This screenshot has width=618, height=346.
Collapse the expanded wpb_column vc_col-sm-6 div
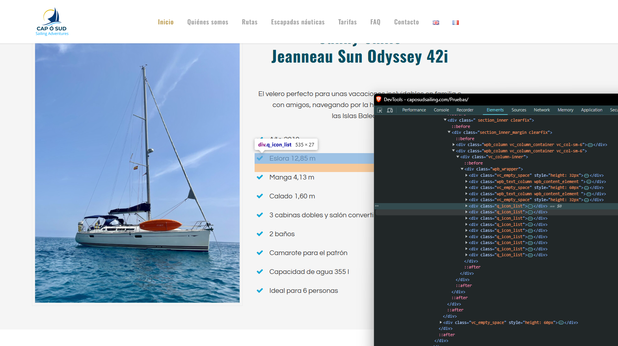[454, 151]
